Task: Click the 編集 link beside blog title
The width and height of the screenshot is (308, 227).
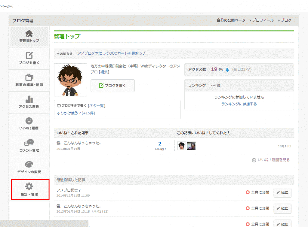Action: pyautogui.click(x=104, y=72)
